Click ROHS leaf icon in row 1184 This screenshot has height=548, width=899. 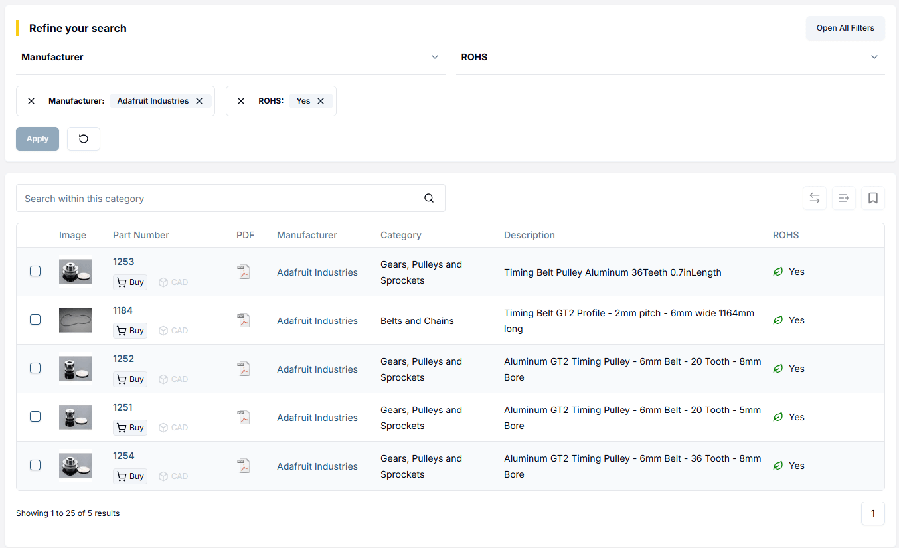coord(778,320)
